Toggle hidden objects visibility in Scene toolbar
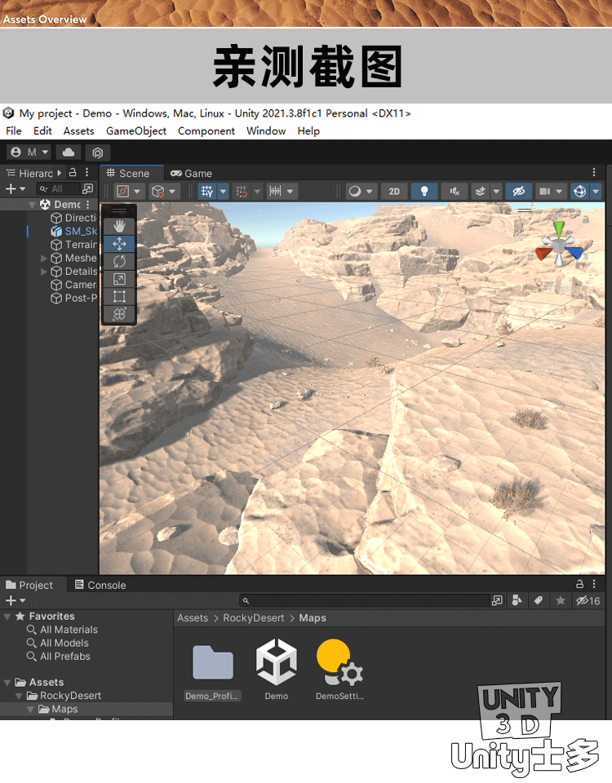The image size is (612, 783). pyautogui.click(x=517, y=191)
